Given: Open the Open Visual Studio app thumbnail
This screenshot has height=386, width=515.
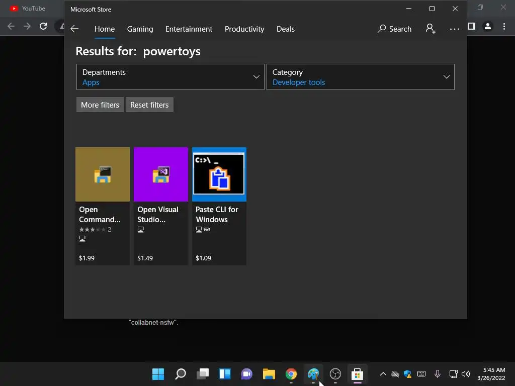Looking at the screenshot, I should (161, 174).
